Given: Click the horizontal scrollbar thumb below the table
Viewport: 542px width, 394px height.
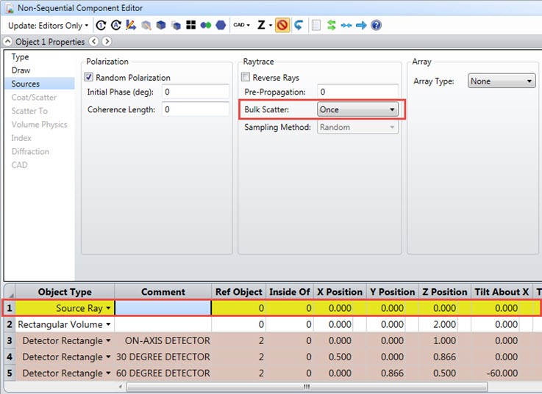Looking at the screenshot, I should point(307,387).
